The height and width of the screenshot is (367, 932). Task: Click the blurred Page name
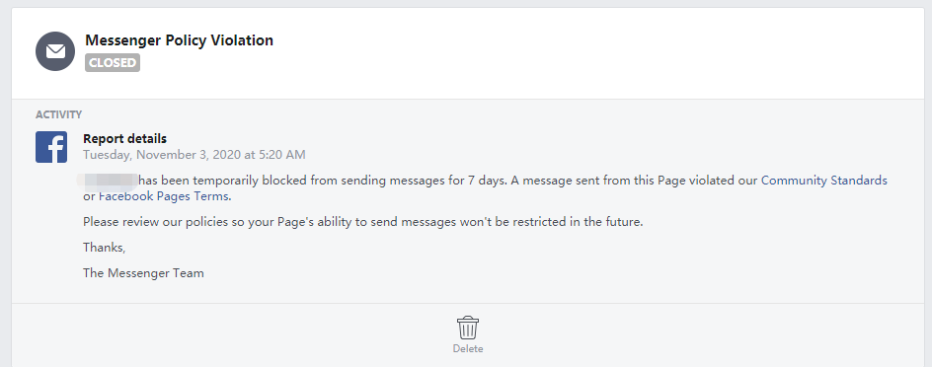tap(108, 180)
